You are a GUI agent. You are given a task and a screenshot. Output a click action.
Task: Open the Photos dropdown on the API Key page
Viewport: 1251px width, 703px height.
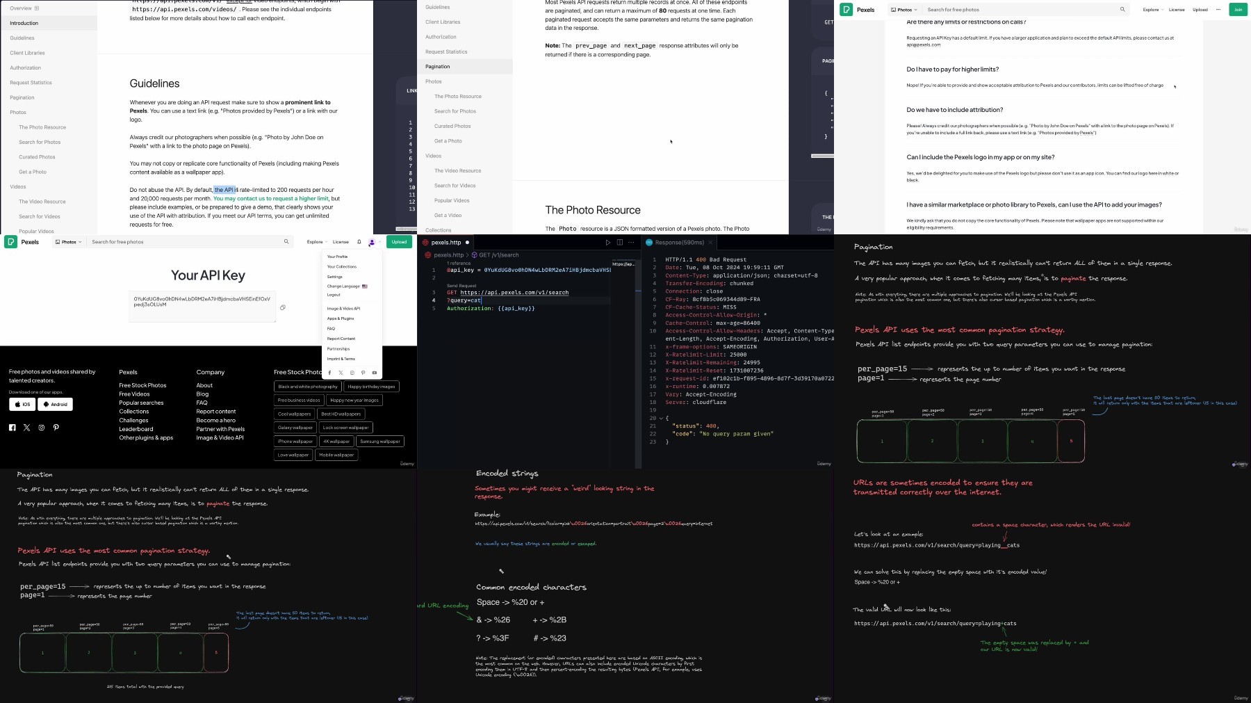pyautogui.click(x=68, y=242)
